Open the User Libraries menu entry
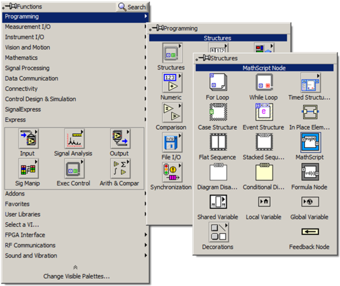340x286 pixels. [x=75, y=214]
